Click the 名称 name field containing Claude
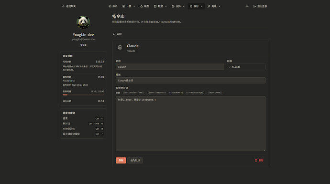The width and height of the screenshot is (330, 184). tap(170, 67)
